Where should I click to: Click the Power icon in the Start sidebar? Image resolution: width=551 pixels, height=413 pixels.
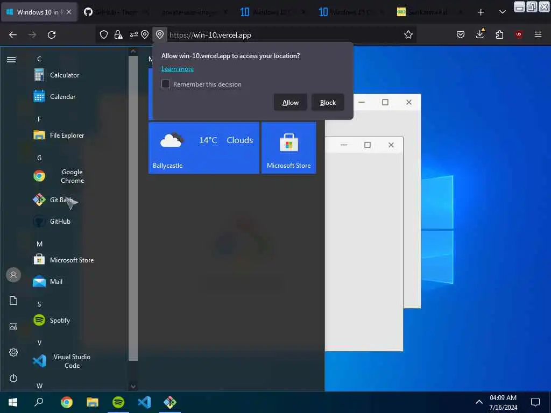(13, 378)
